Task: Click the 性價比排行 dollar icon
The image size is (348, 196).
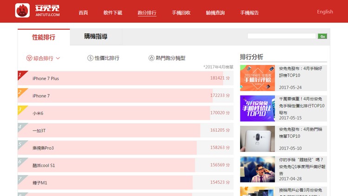Action: [x=90, y=58]
